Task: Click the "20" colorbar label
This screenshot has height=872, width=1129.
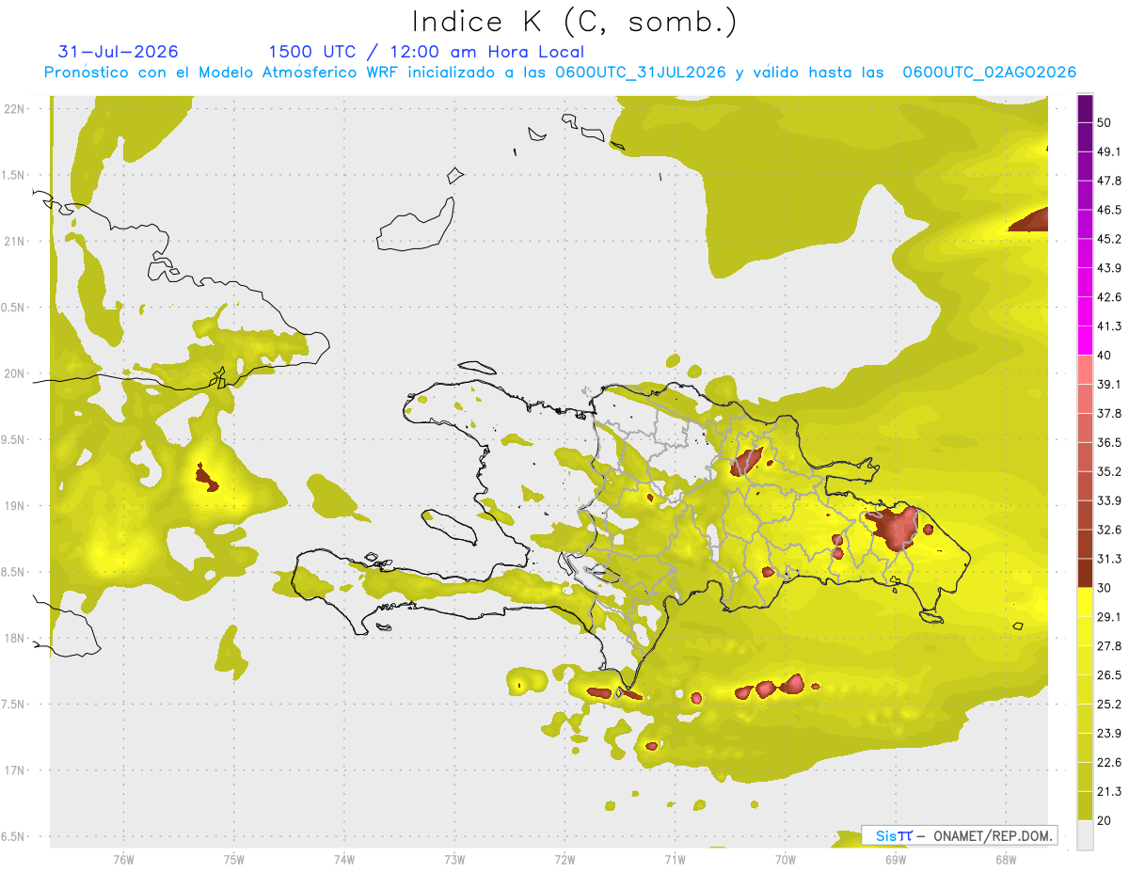Action: coord(1105,820)
